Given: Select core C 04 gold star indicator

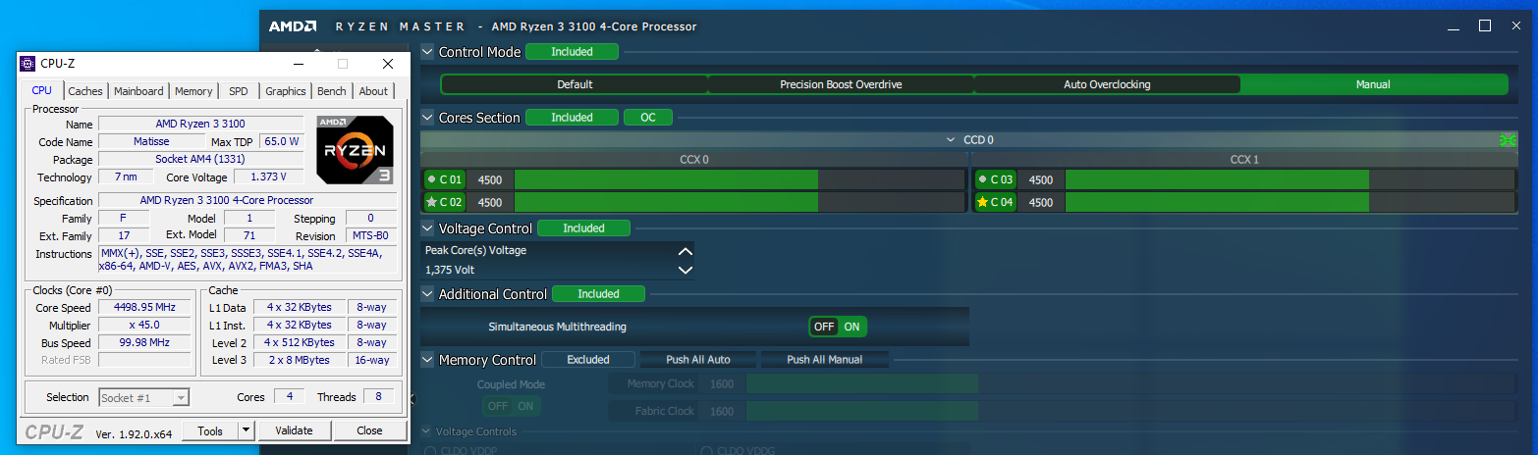Looking at the screenshot, I should click(982, 202).
